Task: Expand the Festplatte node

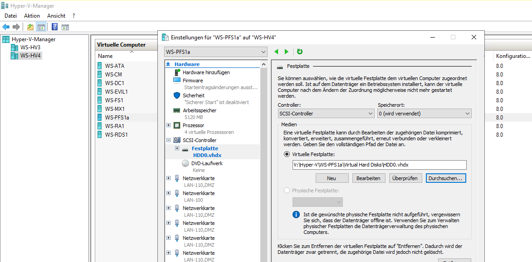Action: pos(177,148)
